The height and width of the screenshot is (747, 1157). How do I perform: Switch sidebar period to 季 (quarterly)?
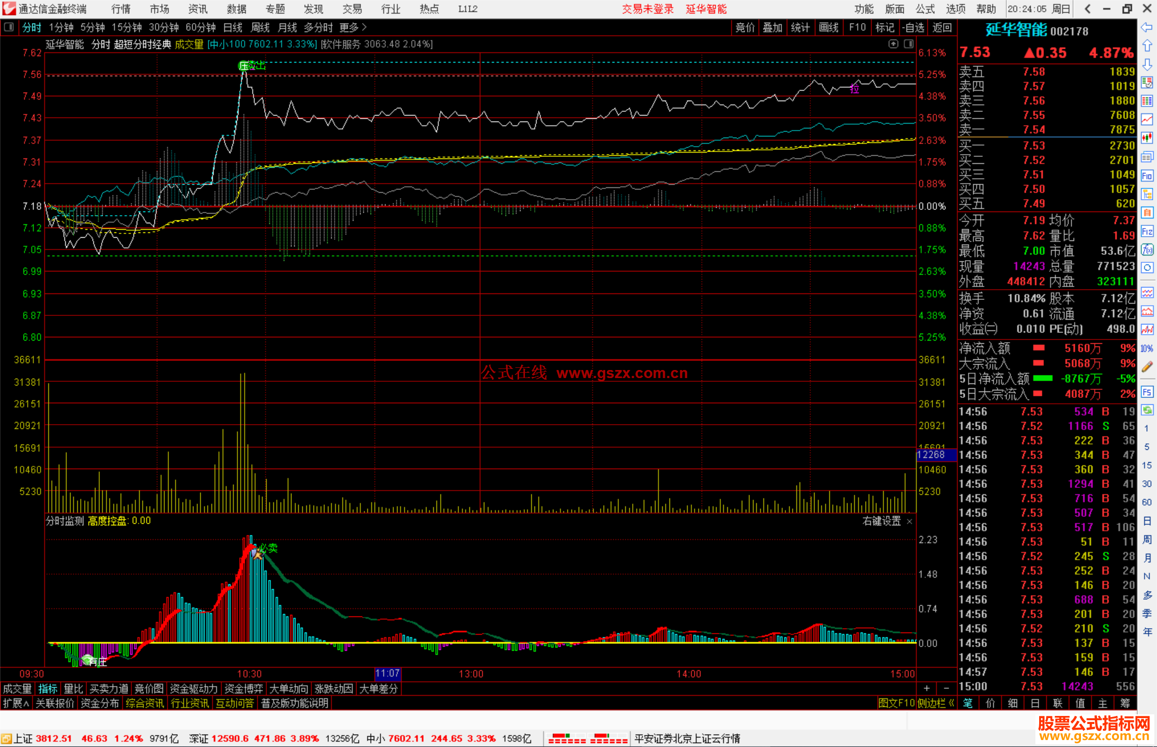coord(1147,614)
